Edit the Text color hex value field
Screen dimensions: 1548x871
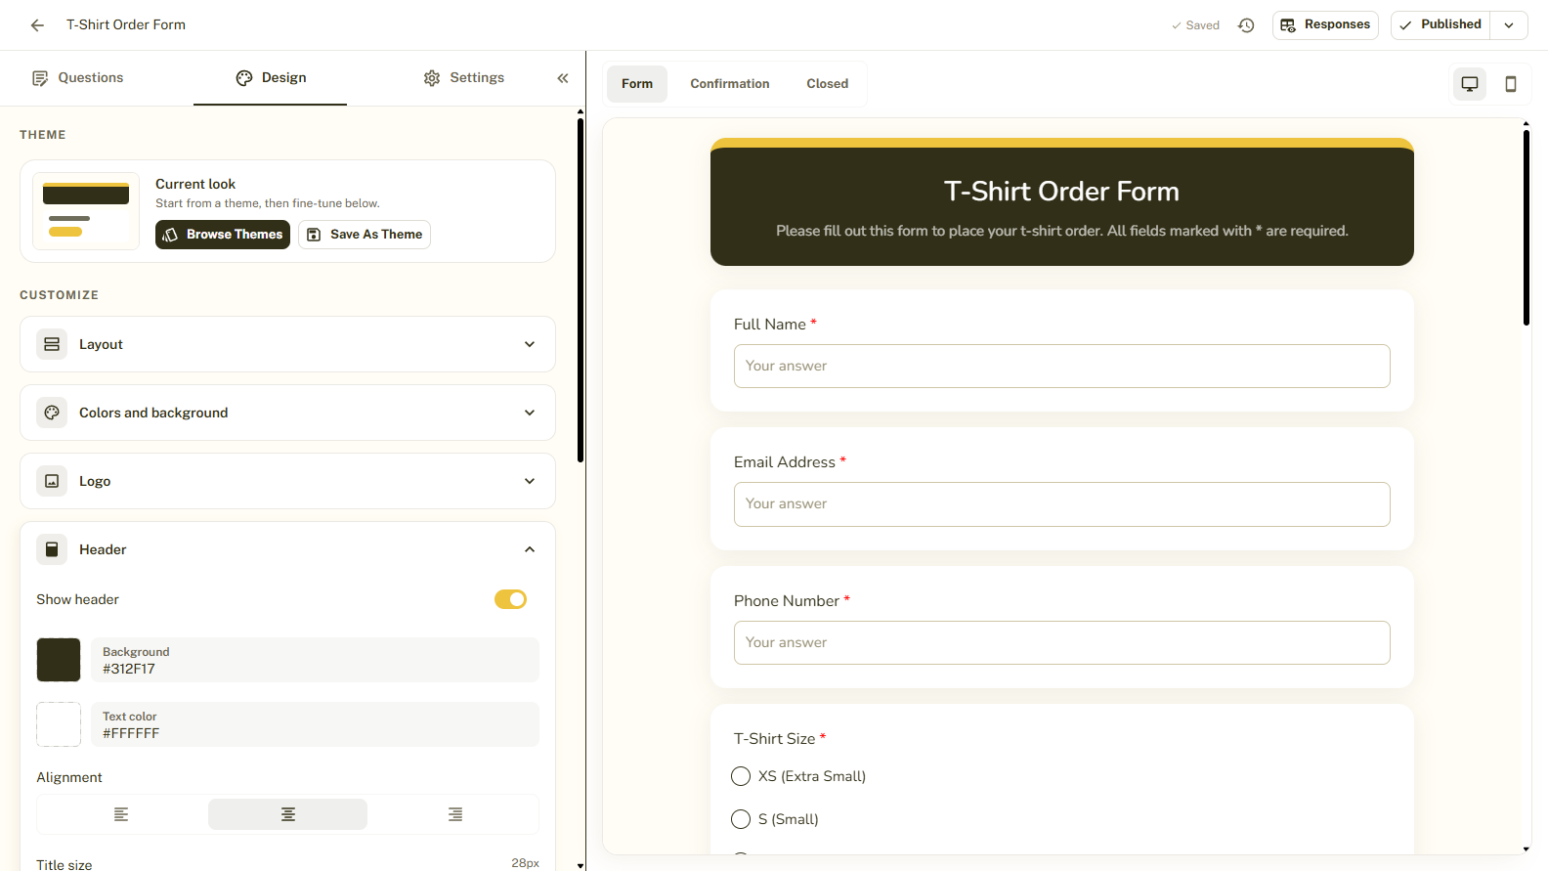click(315, 724)
